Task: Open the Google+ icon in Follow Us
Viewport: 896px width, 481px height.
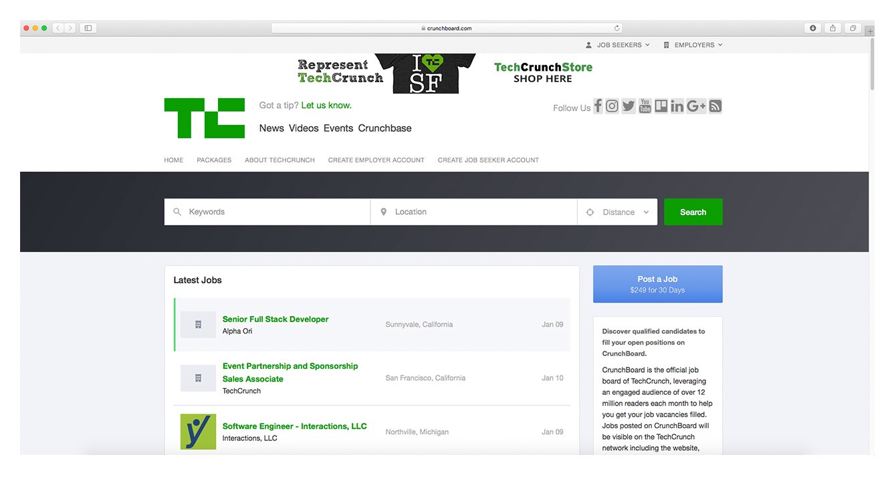Action: [696, 106]
